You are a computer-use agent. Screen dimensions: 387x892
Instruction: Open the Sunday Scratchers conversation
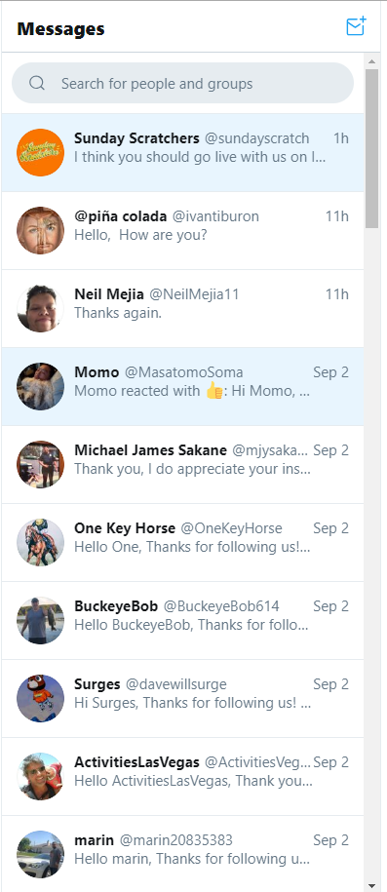click(182, 152)
